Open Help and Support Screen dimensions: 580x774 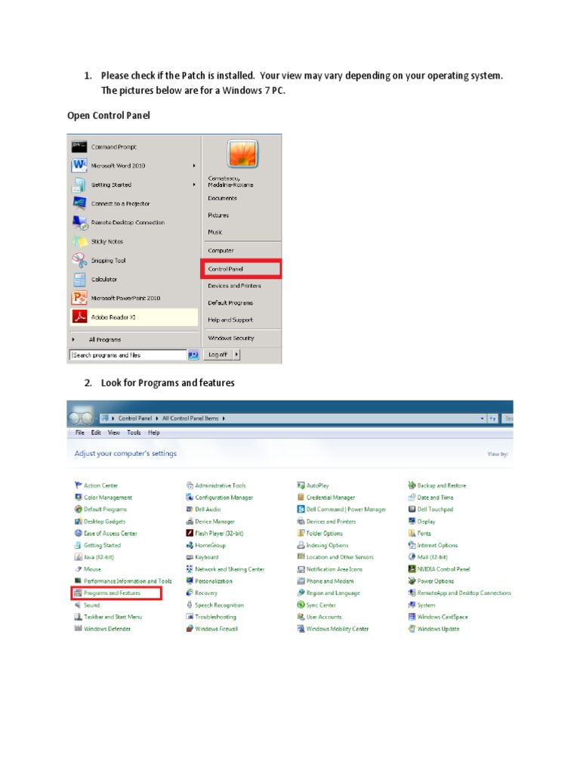(x=230, y=320)
